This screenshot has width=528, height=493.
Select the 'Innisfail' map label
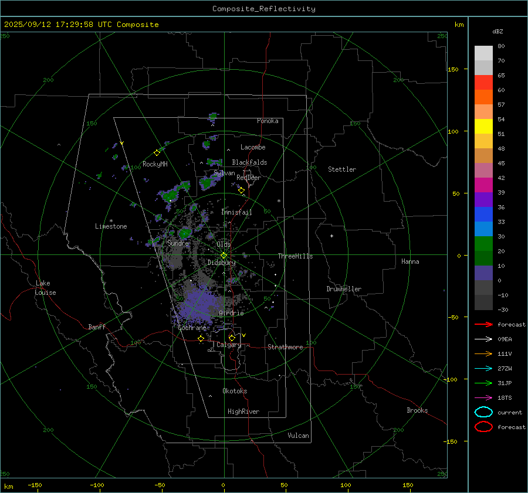(236, 212)
